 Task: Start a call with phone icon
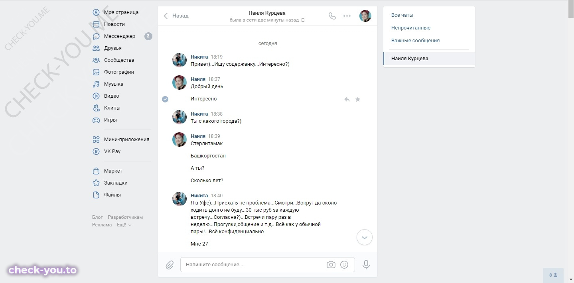click(x=332, y=16)
